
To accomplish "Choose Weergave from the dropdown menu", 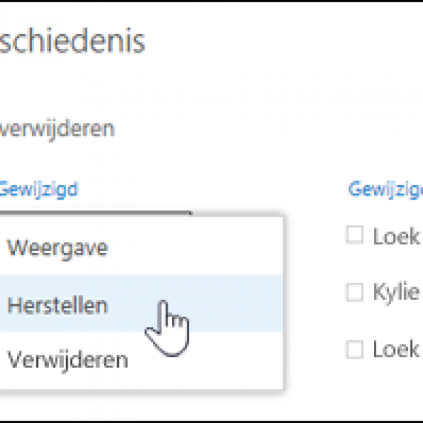I will coord(57,249).
